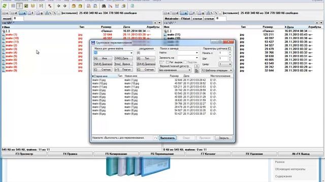Click the F8 Удаление button
Viewport: 325px width, 182px height.
pos(254,154)
